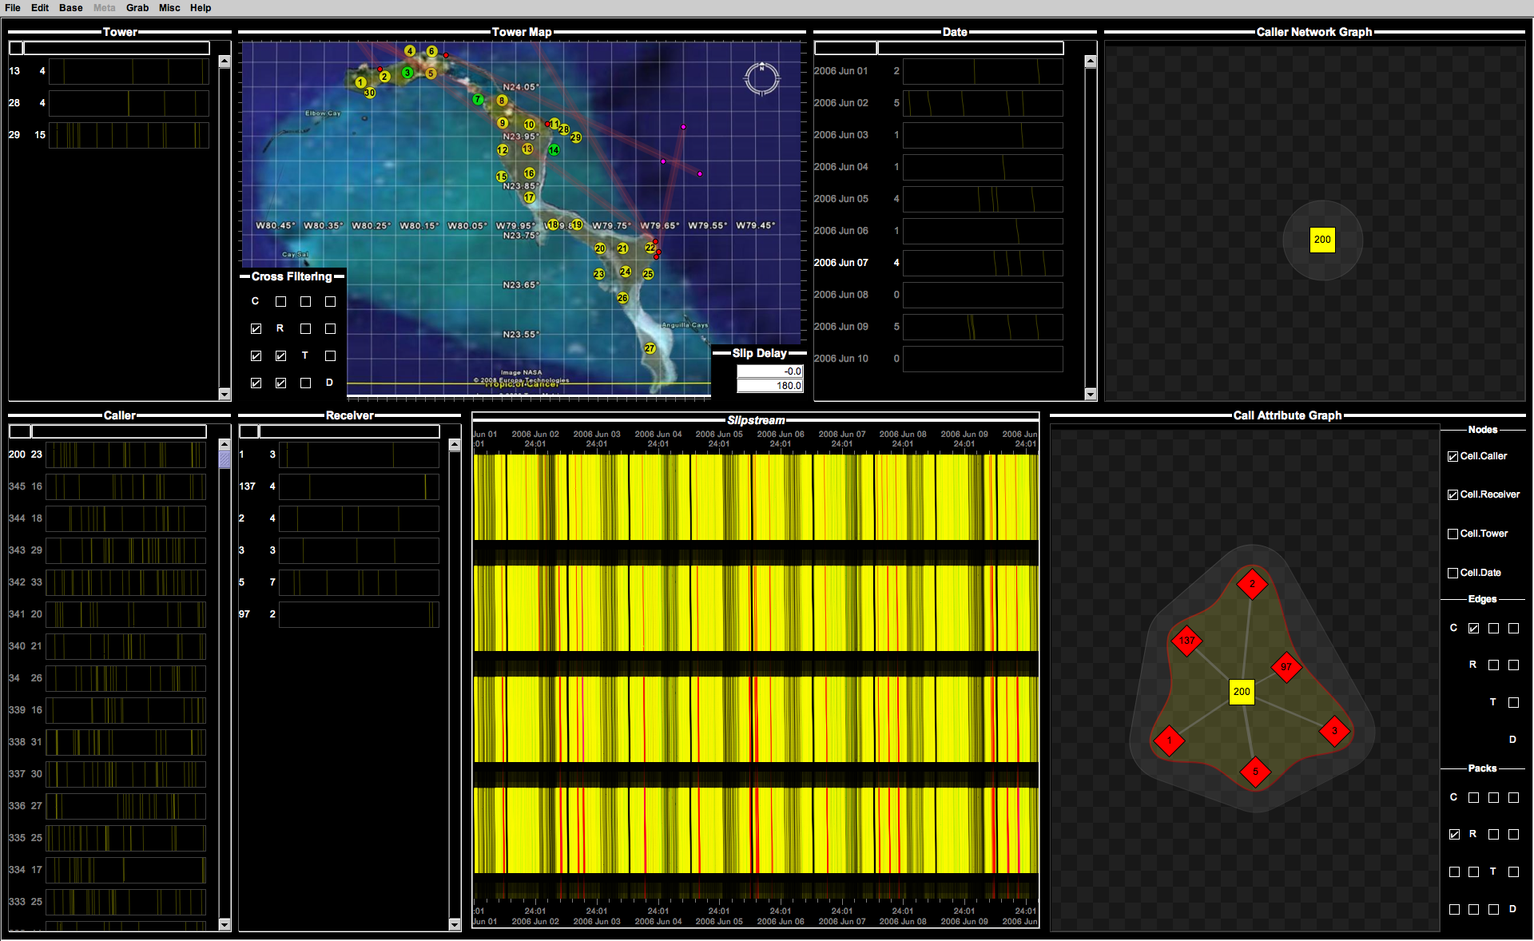Toggle the checked Edges C row checkbox
The image size is (1534, 941).
click(1473, 629)
